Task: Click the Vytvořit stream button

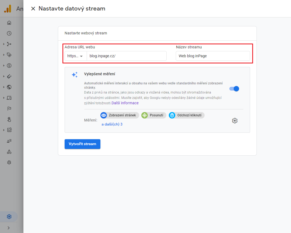Action: tap(82, 144)
